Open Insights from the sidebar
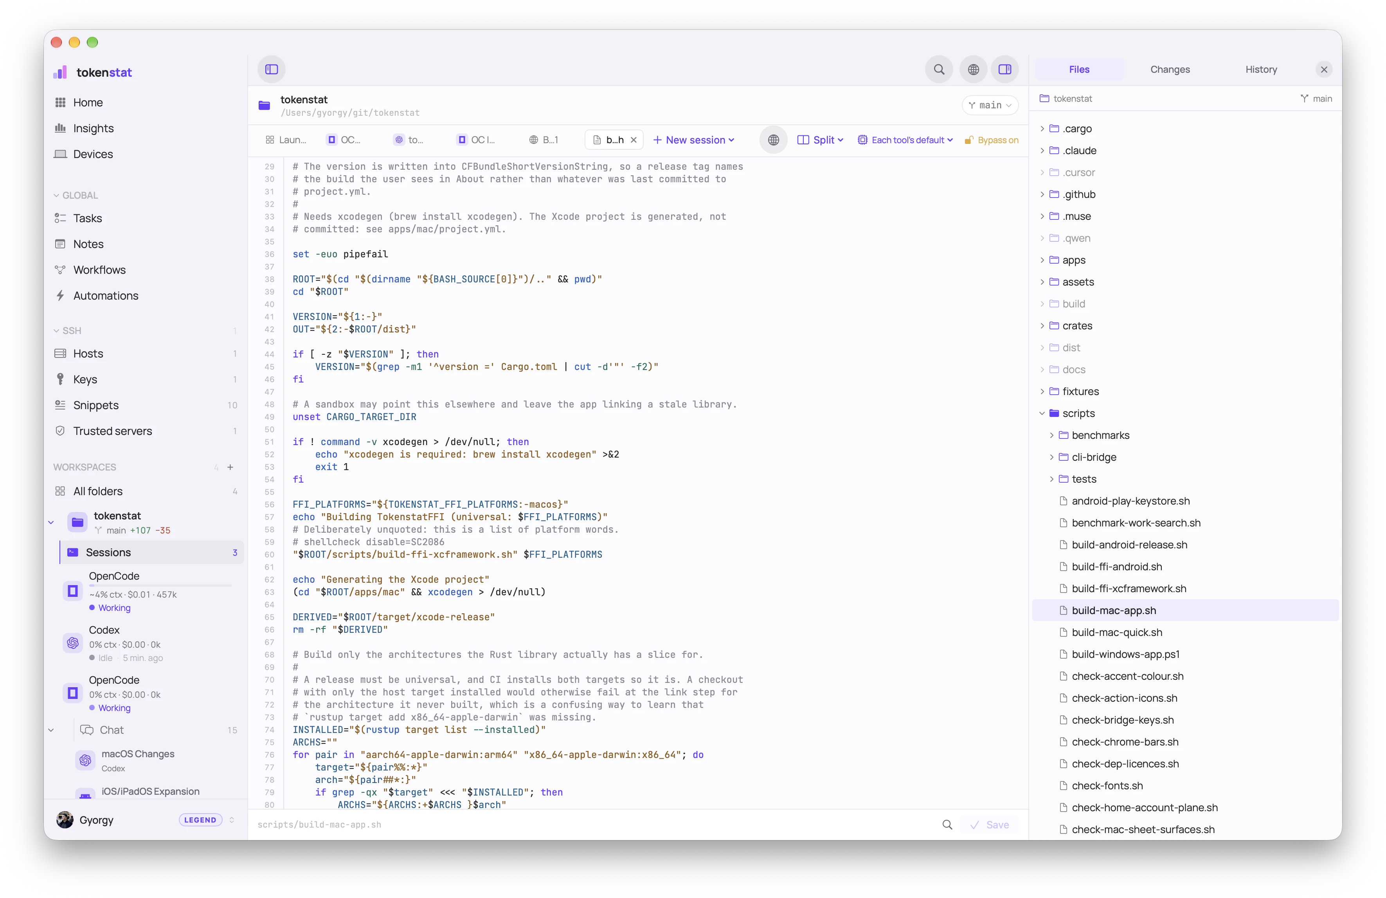Viewport: 1386px width, 898px height. click(146, 128)
